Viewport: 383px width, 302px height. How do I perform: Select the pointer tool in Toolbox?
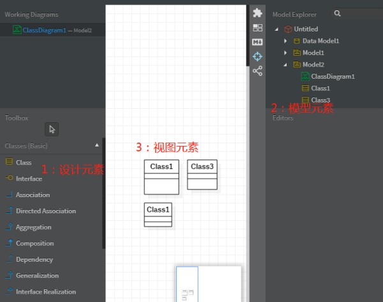[52, 129]
